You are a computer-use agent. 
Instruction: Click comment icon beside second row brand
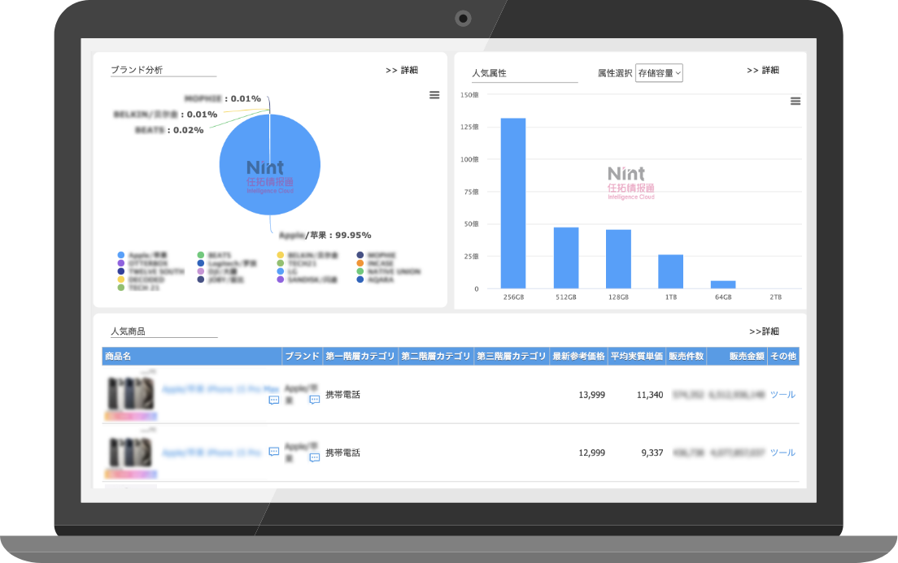click(x=314, y=458)
